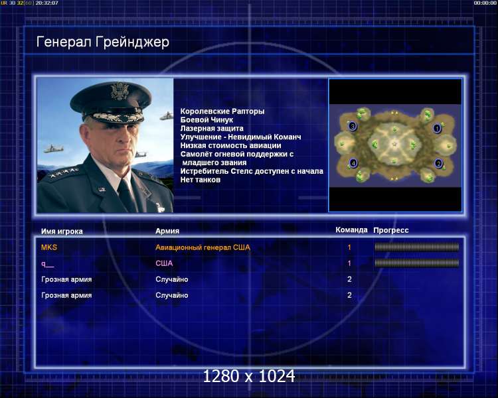The height and width of the screenshot is (398, 498).
Task: Click 'Королевские Рапторы' ability line
Action: (x=222, y=111)
